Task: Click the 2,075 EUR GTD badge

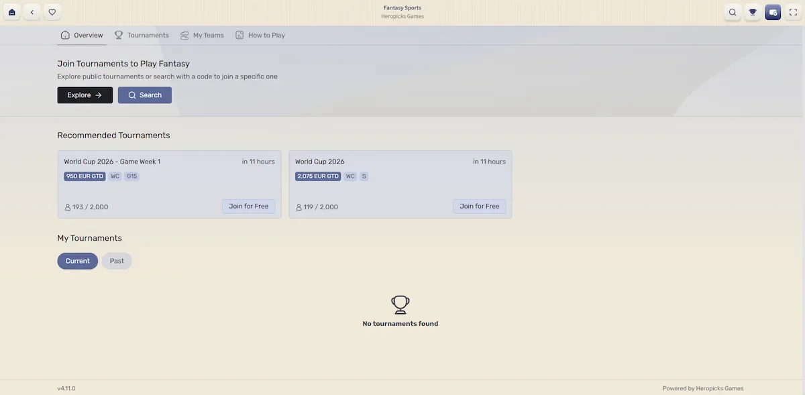Action: 318,176
